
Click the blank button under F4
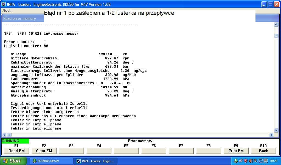99,151
